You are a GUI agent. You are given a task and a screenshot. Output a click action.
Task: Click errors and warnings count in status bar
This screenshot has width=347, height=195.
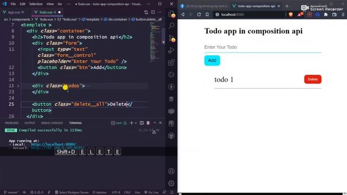pyautogui.click(x=37, y=192)
